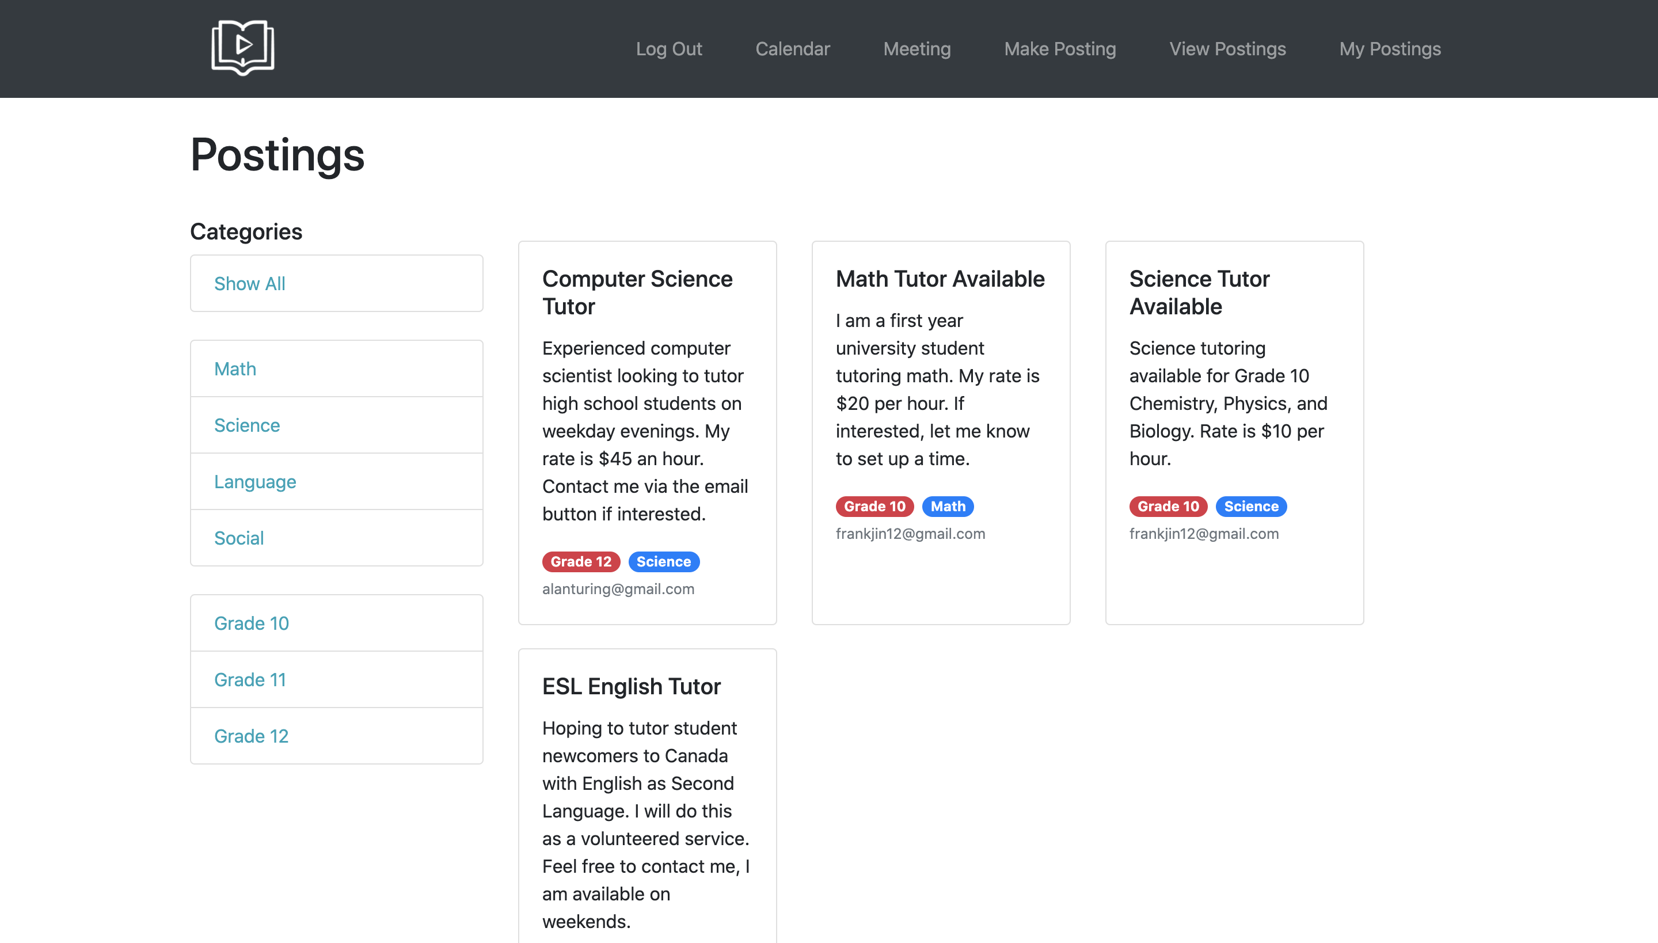
Task: Open My Postings page
Action: click(x=1390, y=48)
